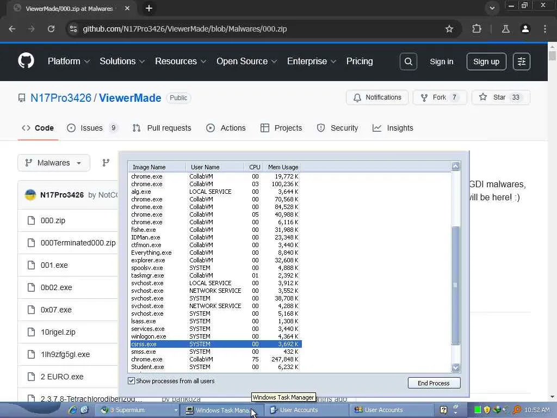Go back to the previous page
The image size is (557, 418).
tap(12, 29)
